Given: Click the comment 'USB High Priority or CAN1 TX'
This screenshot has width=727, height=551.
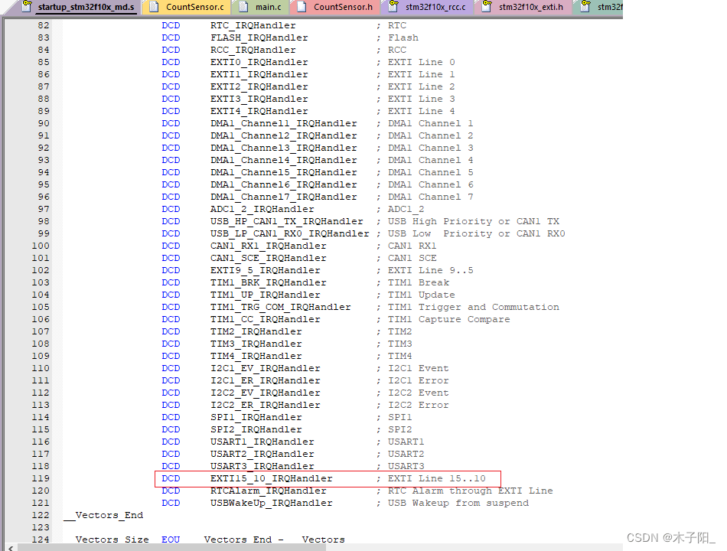Looking at the screenshot, I should pyautogui.click(x=474, y=222).
